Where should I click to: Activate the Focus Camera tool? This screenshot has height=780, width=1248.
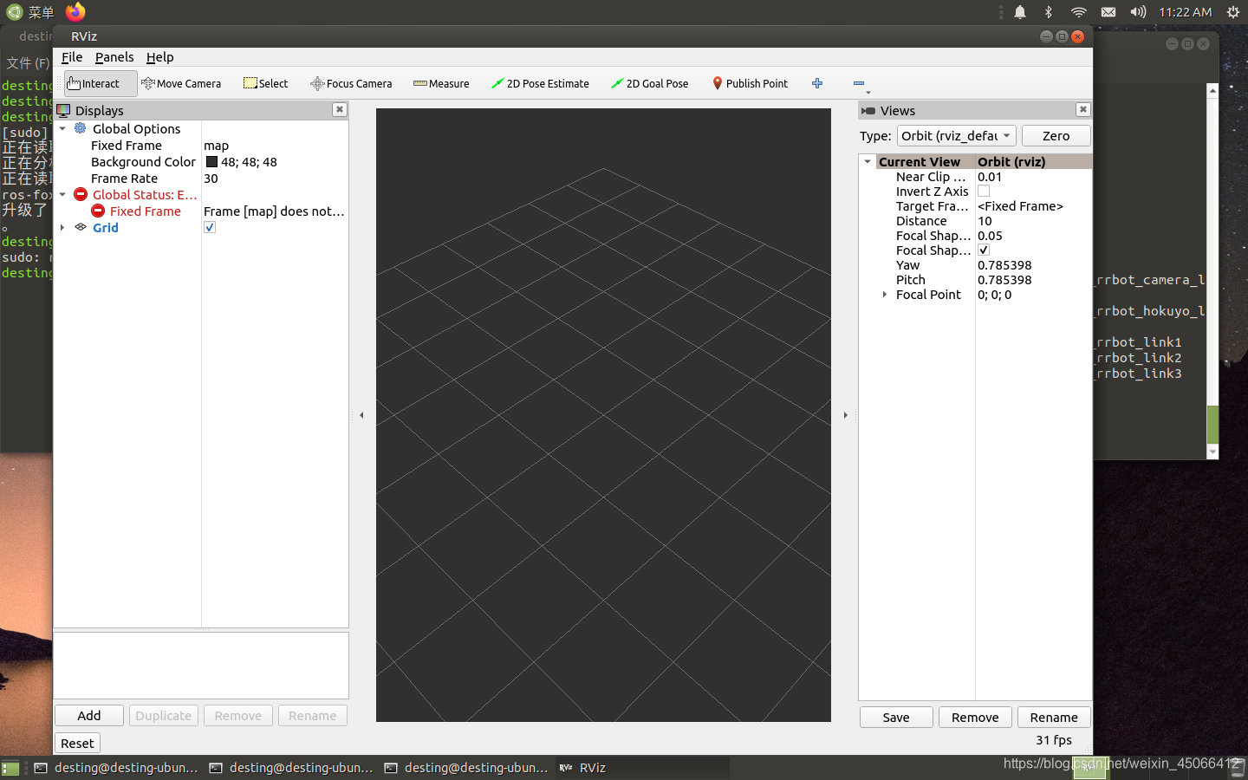tap(351, 83)
